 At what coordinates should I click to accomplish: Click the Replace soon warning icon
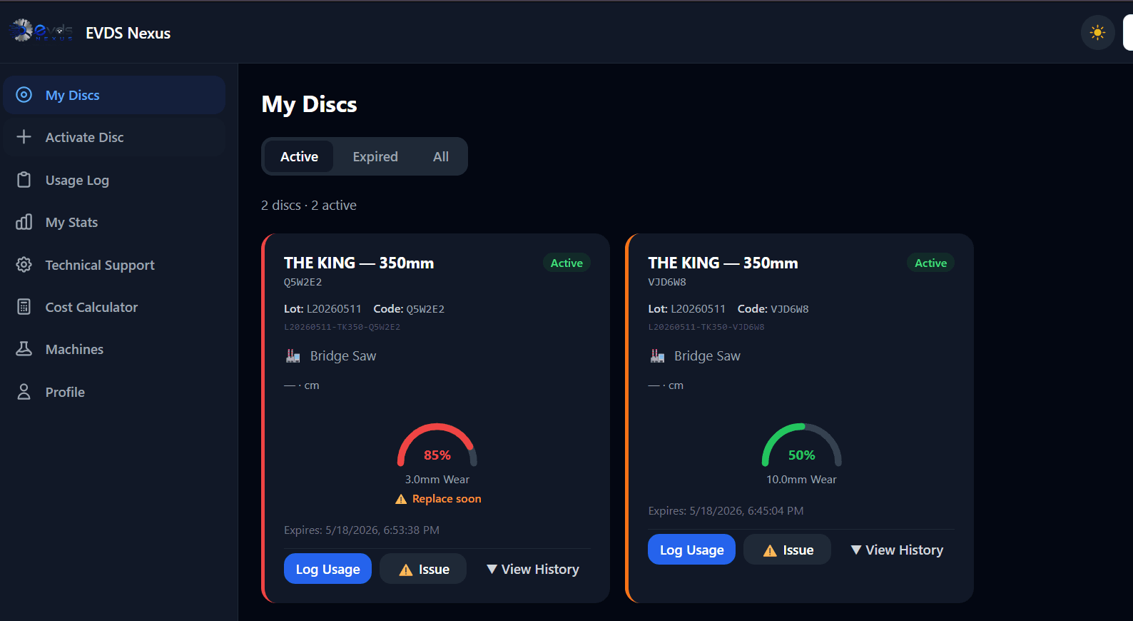(x=401, y=499)
